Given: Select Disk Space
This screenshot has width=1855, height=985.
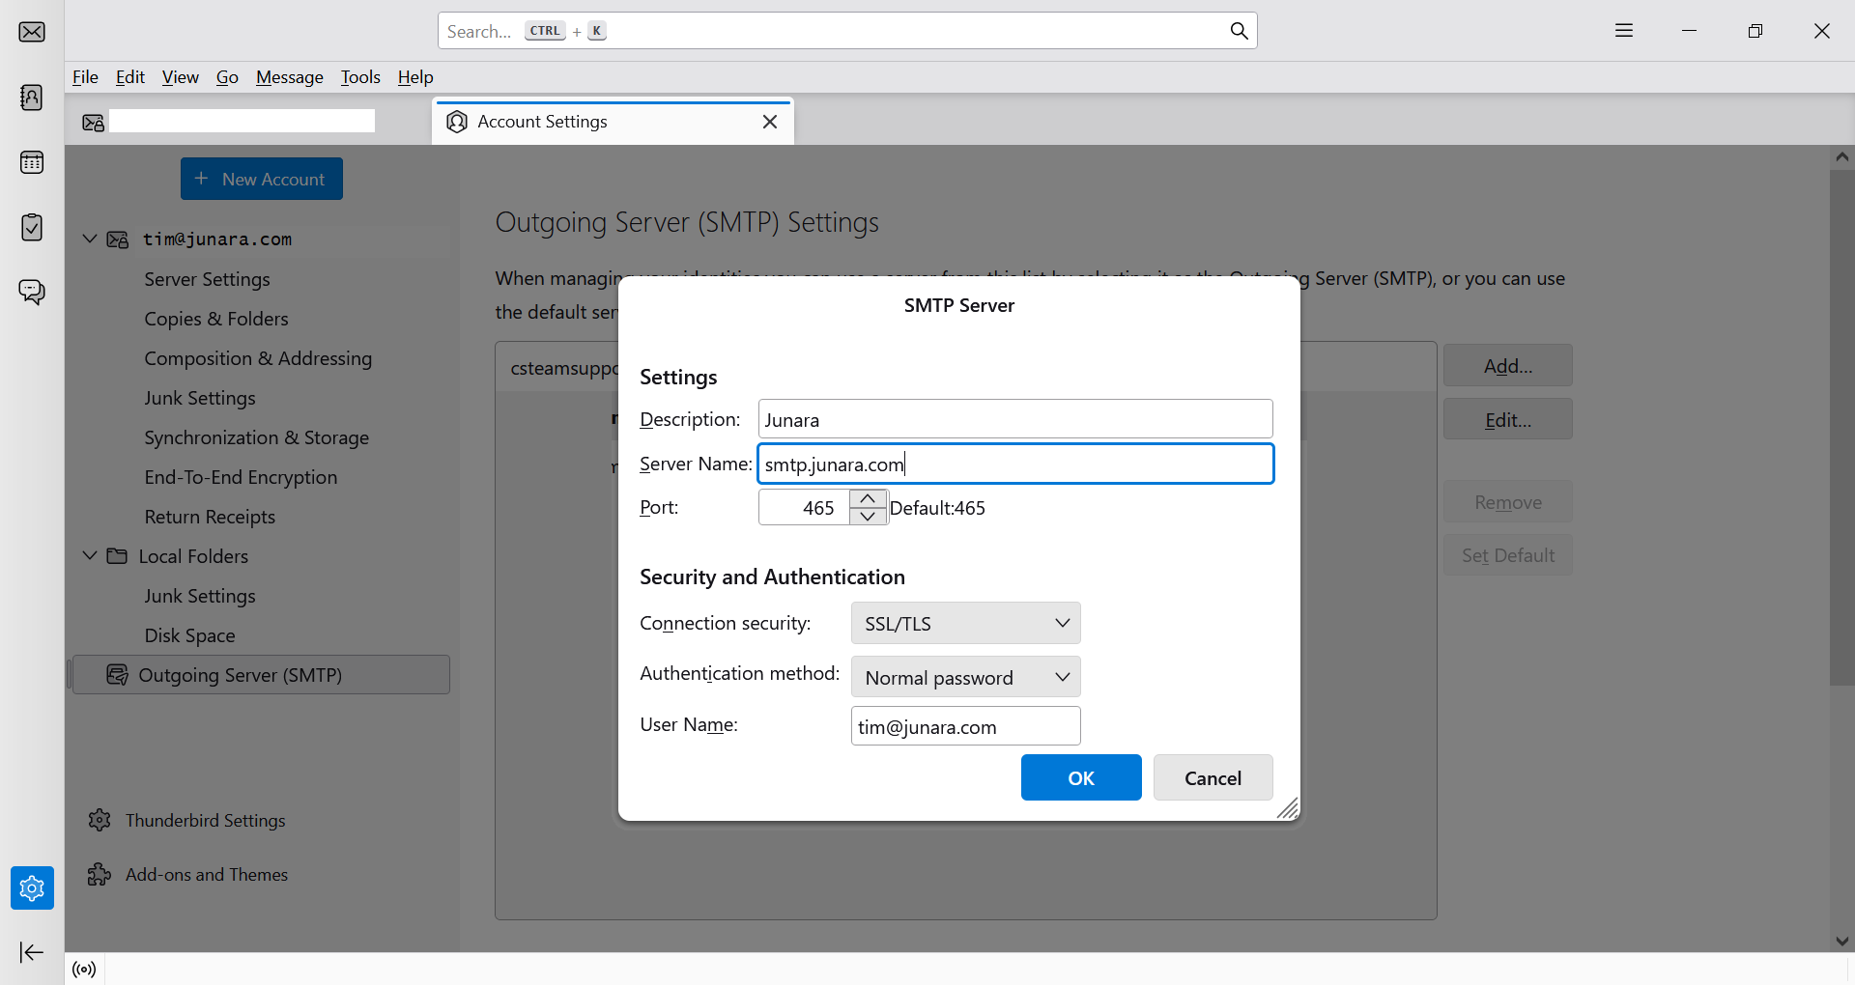Looking at the screenshot, I should [x=189, y=635].
